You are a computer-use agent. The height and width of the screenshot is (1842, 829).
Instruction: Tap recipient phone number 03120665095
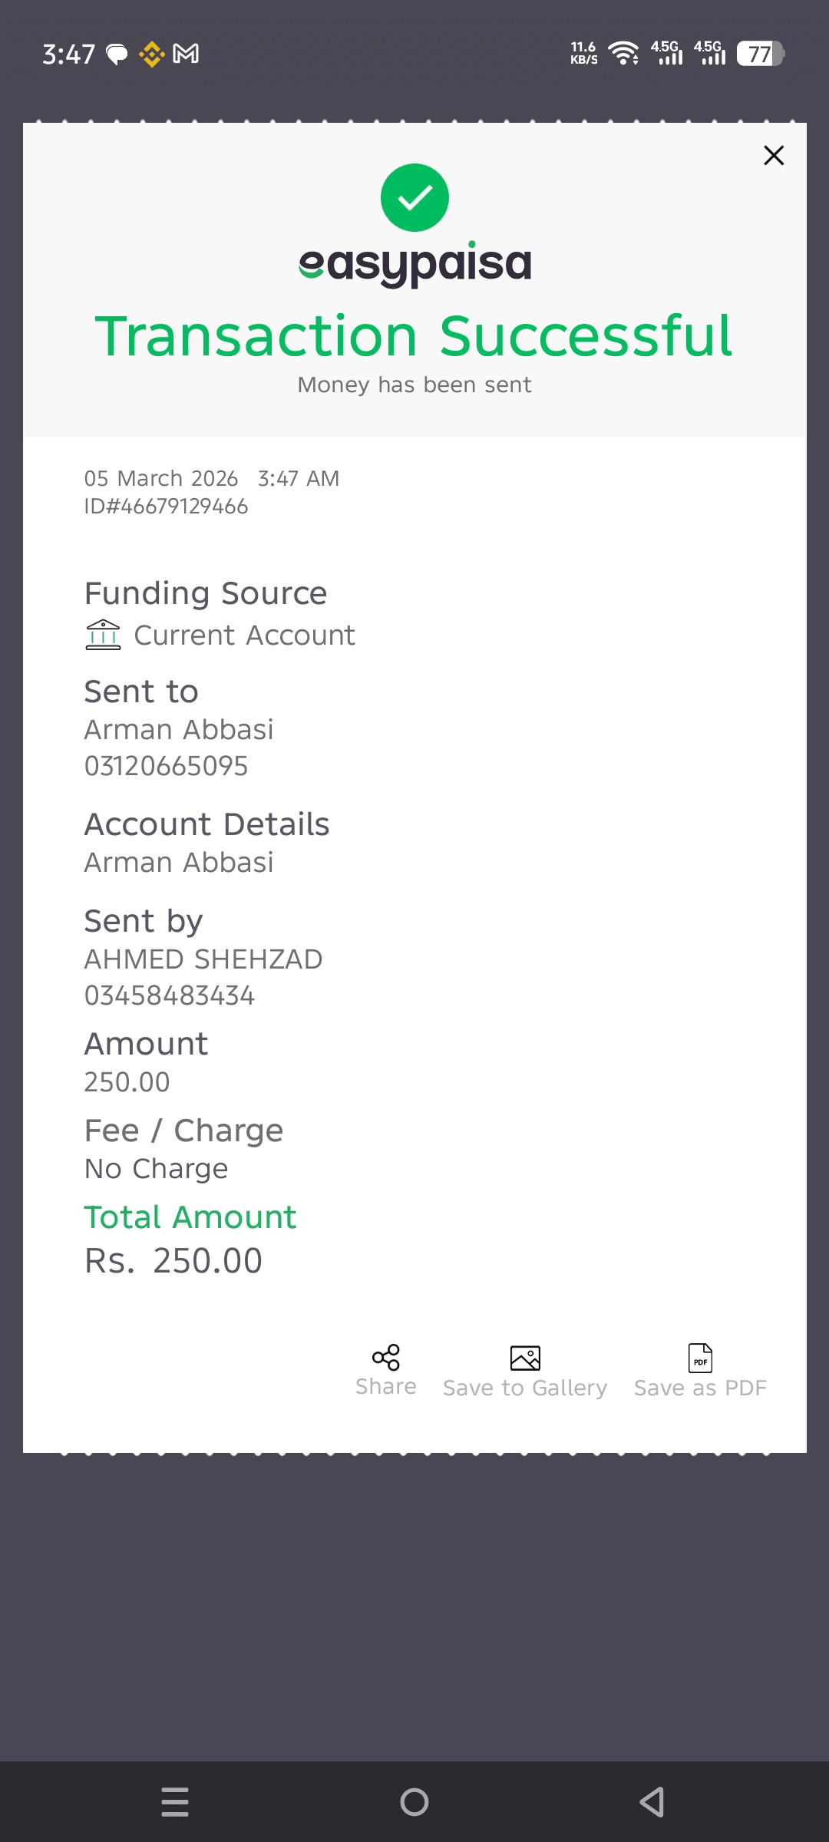click(166, 766)
